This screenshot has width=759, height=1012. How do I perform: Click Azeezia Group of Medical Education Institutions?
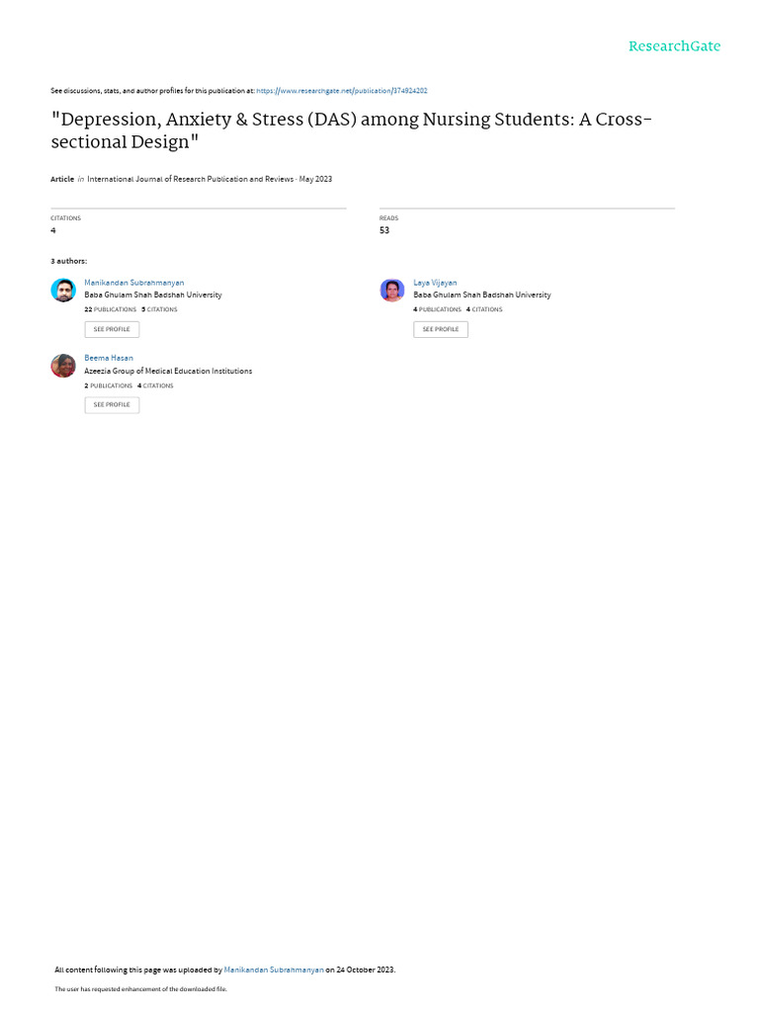[168, 372]
